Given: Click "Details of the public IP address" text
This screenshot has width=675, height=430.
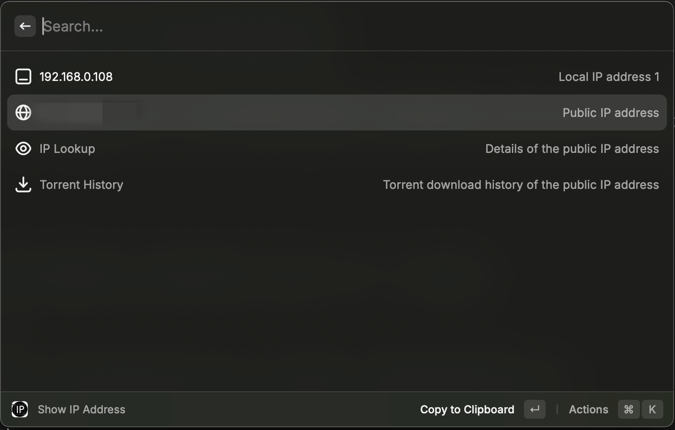Looking at the screenshot, I should pyautogui.click(x=572, y=149).
